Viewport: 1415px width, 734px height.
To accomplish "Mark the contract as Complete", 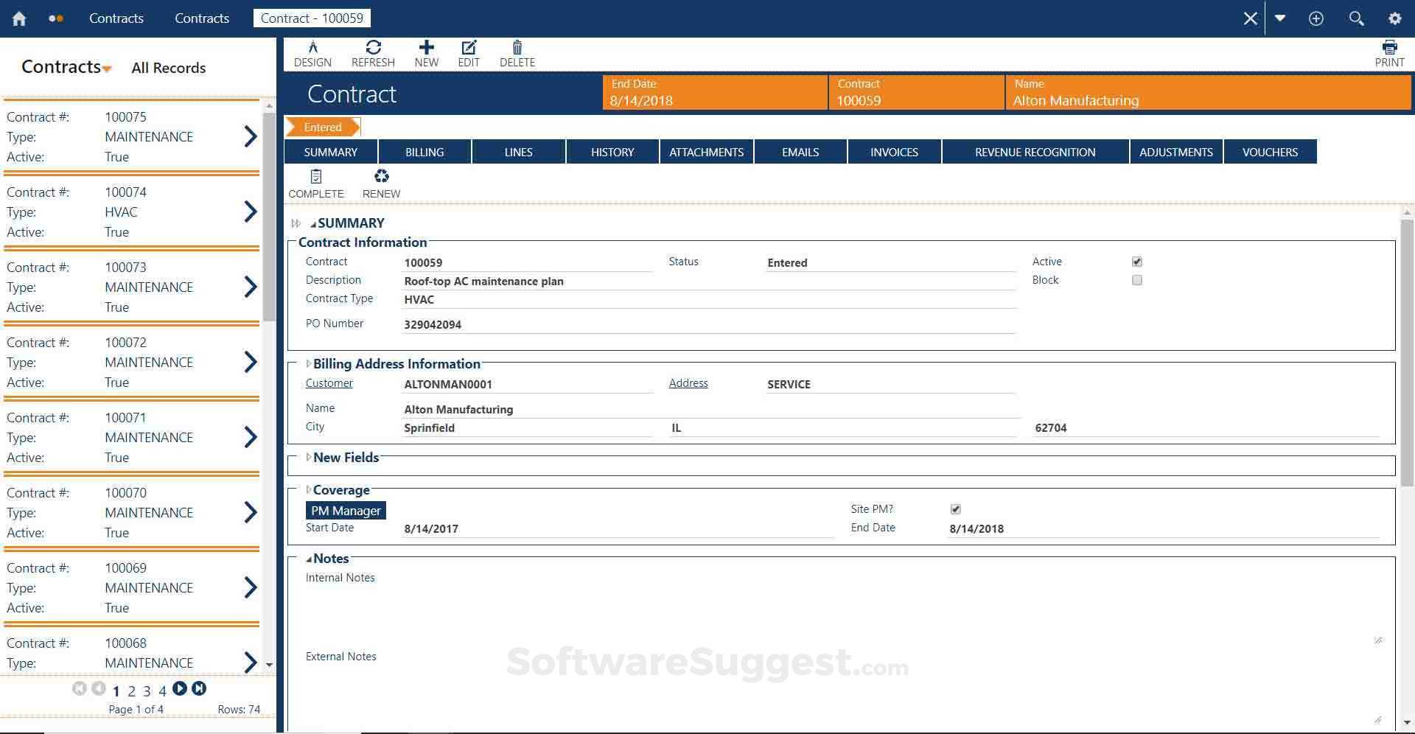I will (x=316, y=183).
